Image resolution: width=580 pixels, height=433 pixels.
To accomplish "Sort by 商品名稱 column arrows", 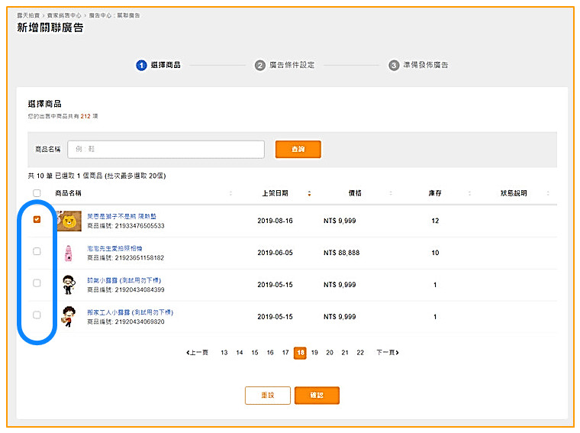I will pos(230,193).
